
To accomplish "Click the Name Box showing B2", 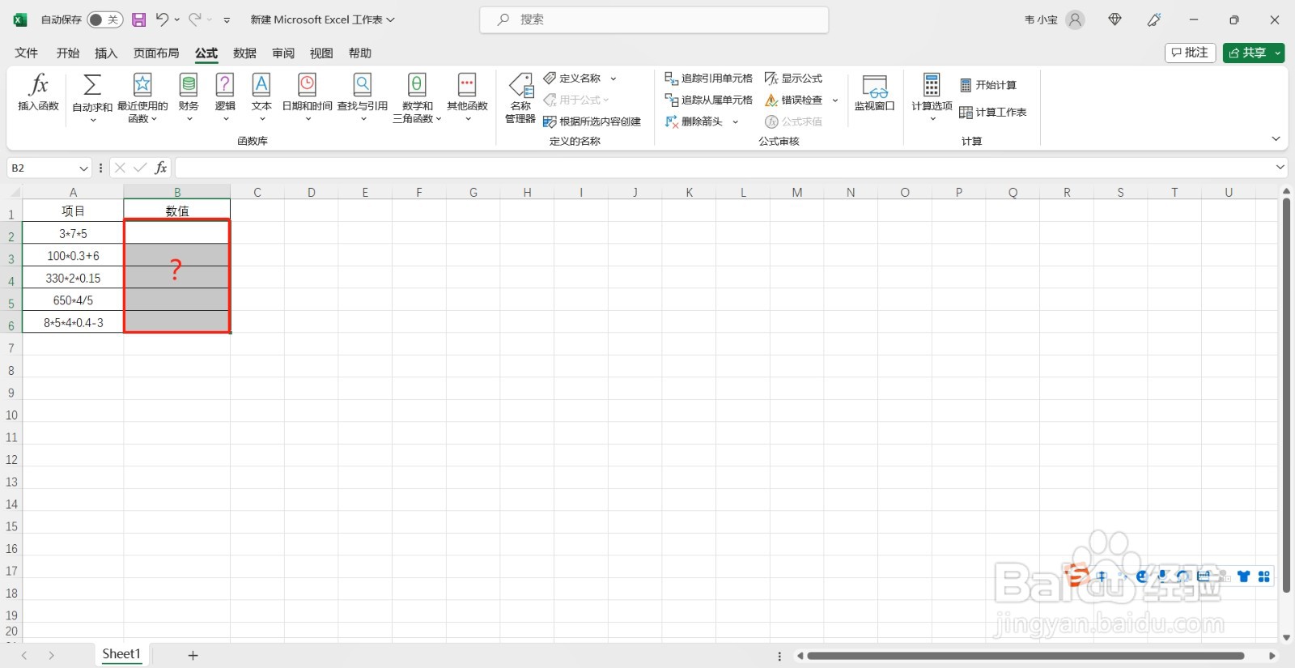I will coord(42,168).
